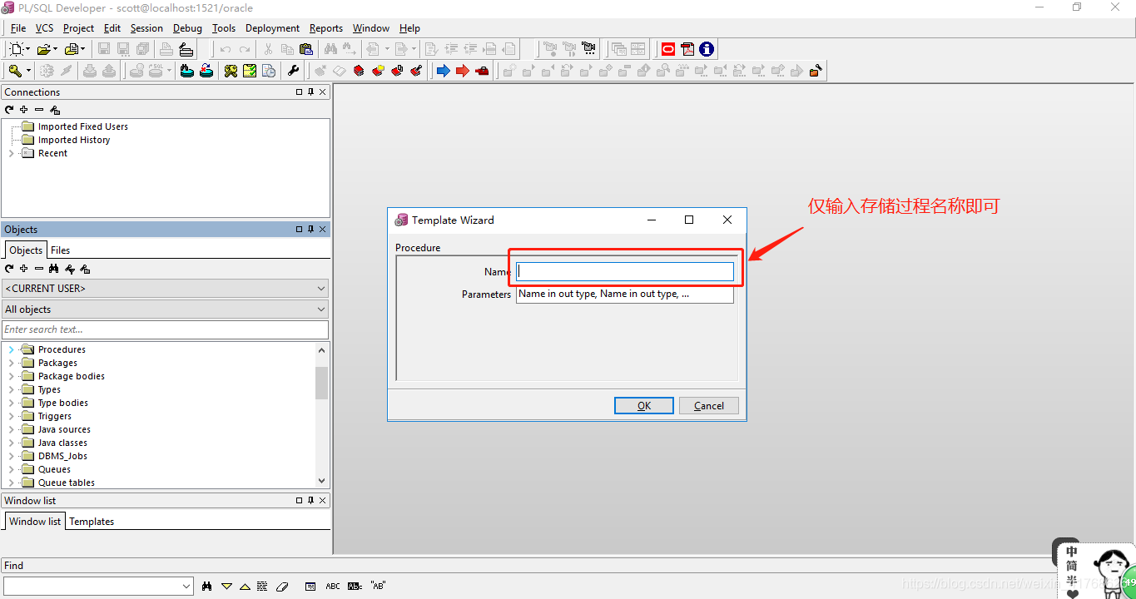This screenshot has width=1136, height=599.
Task: Open the All objects filter dropdown
Action: (165, 309)
